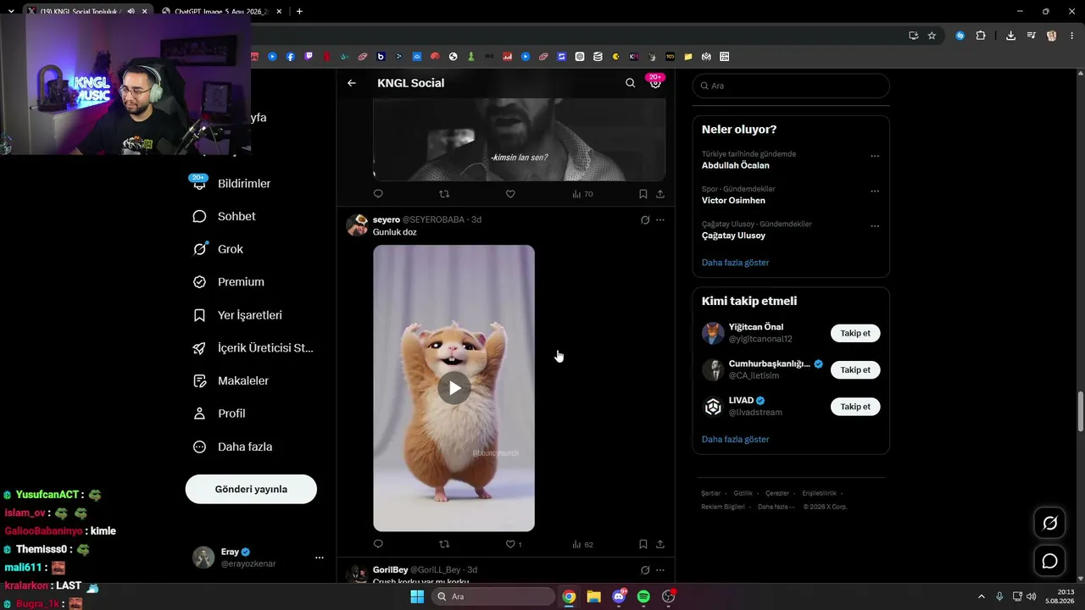
Task: Open Yer İşaretleri bookmarks
Action: point(238,315)
